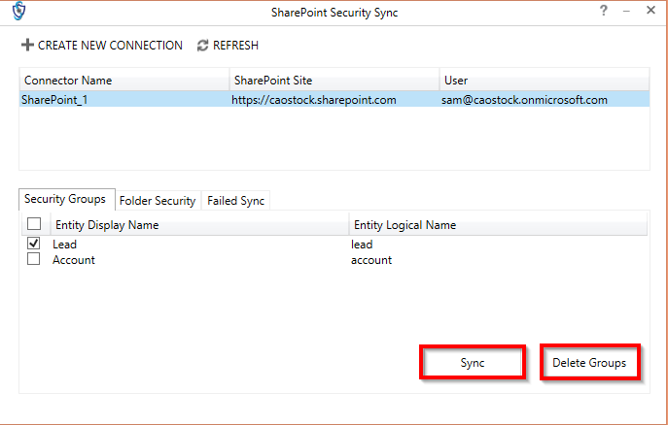Click the REFRESH label
The width and height of the screenshot is (668, 425).
(235, 46)
